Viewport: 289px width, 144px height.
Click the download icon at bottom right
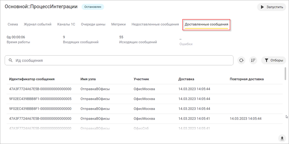tap(281, 138)
